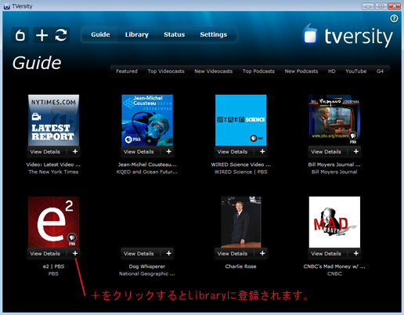The width and height of the screenshot is (404, 315).
Task: Add NYTimes Latest Video to Library with plus
Action: [x=75, y=151]
